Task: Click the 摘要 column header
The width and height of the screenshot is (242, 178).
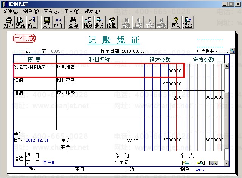Action: pos(34,60)
